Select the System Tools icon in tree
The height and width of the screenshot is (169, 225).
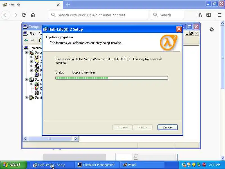coord(31,52)
